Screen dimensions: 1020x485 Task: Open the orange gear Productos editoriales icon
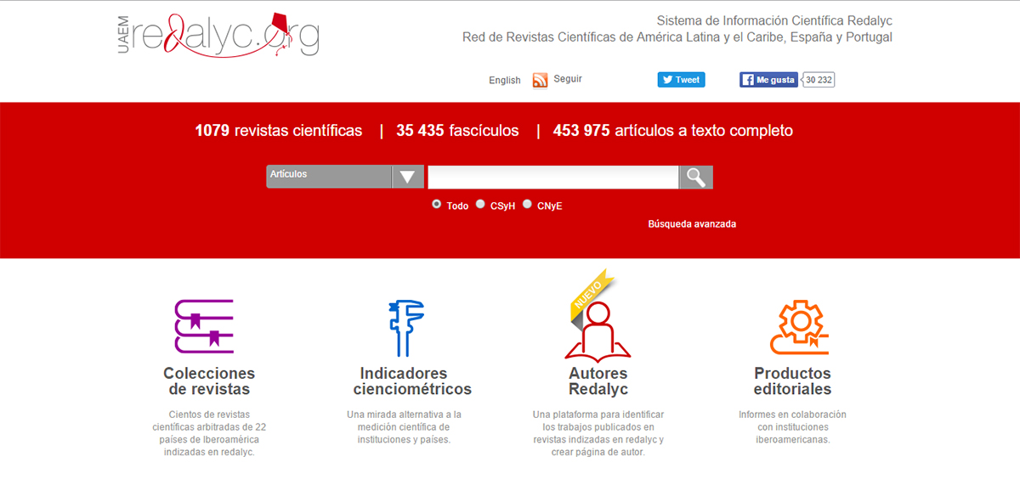coord(799,326)
